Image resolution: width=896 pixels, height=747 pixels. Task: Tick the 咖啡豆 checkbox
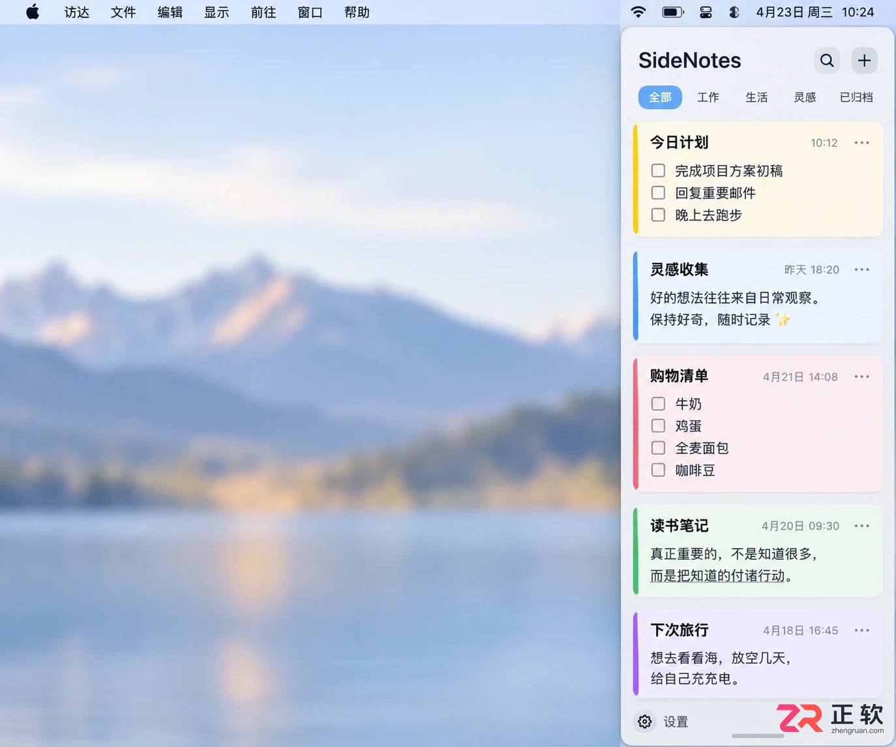pos(659,470)
